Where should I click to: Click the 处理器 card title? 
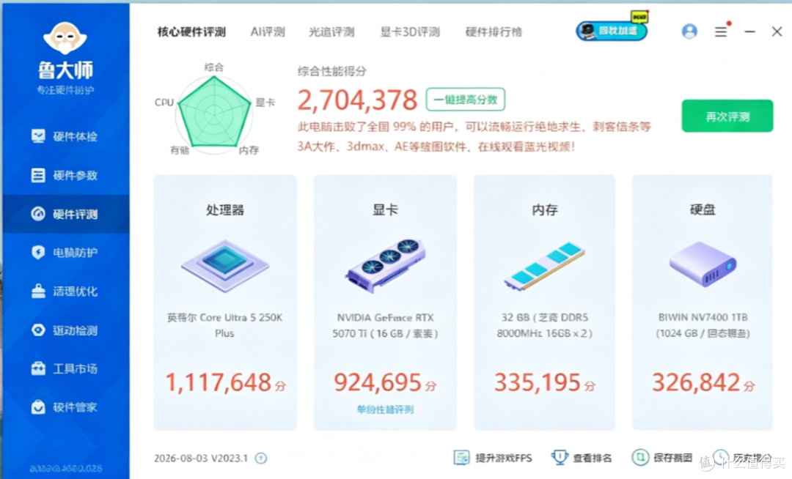point(225,209)
